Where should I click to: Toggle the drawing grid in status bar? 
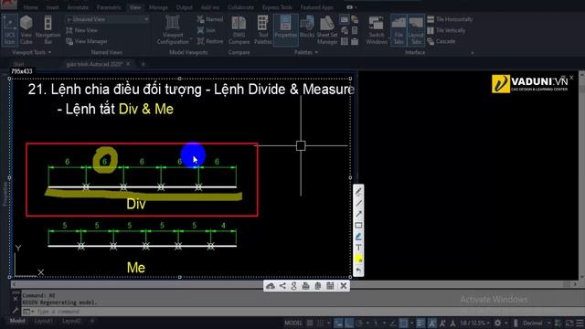coord(310,323)
